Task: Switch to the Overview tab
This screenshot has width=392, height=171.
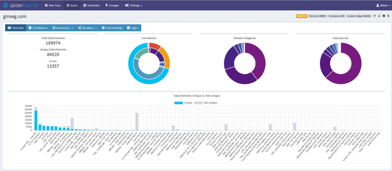Action: pyautogui.click(x=15, y=27)
